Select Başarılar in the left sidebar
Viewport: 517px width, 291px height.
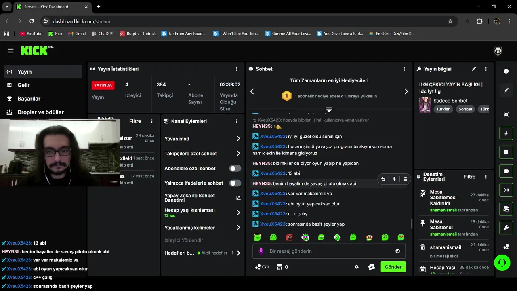click(x=43, y=99)
